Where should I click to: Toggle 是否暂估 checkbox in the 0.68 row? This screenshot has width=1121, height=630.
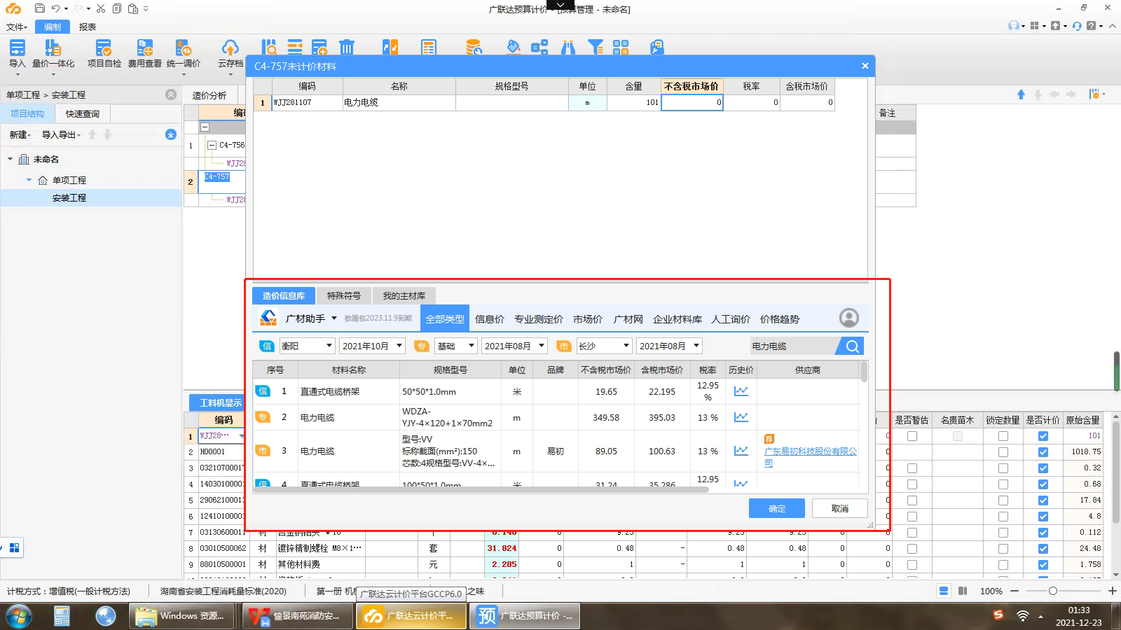[x=912, y=484]
